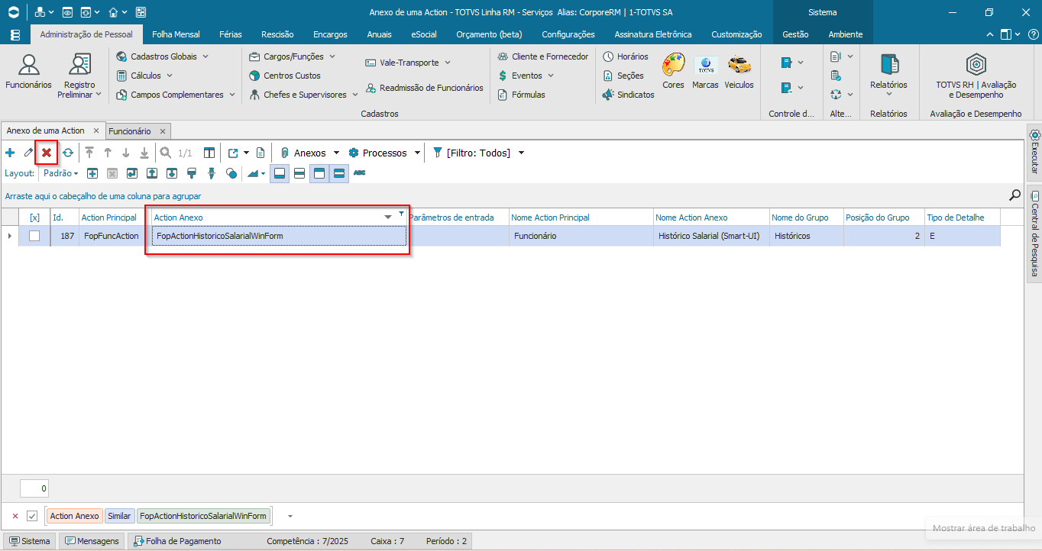
Task: Expand the Cargos/Funções dropdown
Action: pos(332,56)
